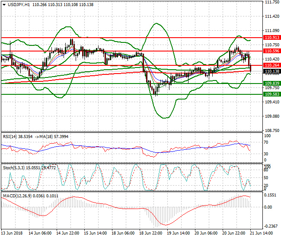Click the RSI(14) 38.5354 indicator label
The width and height of the screenshot is (281, 238).
[x=18, y=137]
